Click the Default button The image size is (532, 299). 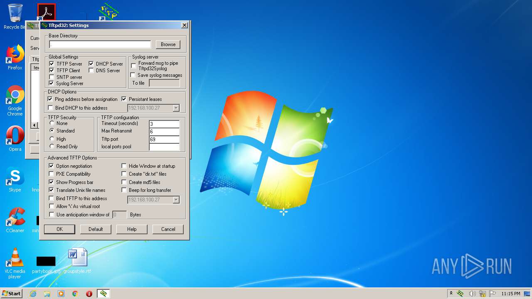96,229
